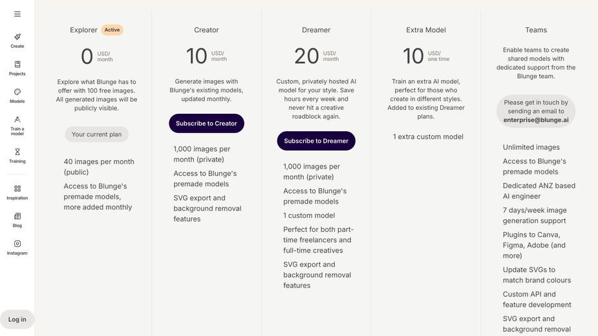Select the Dreamer plan heading
The height and width of the screenshot is (336, 598).
[x=316, y=30]
